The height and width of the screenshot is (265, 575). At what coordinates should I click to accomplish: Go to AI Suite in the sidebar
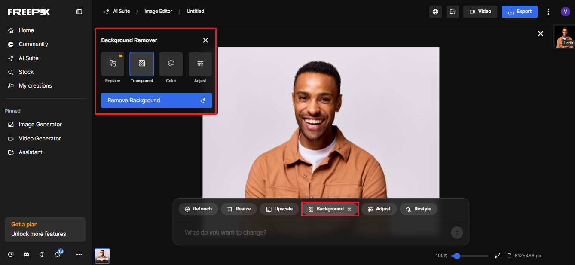pyautogui.click(x=28, y=58)
